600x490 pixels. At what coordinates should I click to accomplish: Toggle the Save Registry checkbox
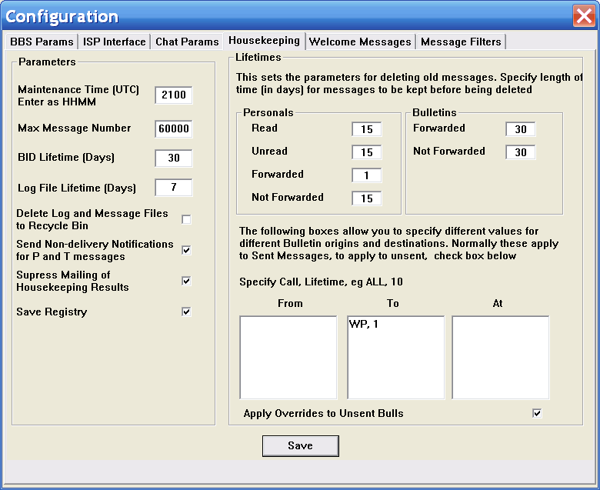pos(186,312)
